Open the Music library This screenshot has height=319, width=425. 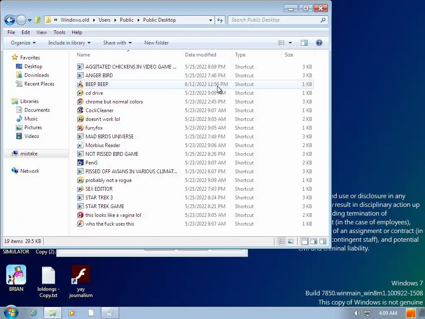coord(27,118)
